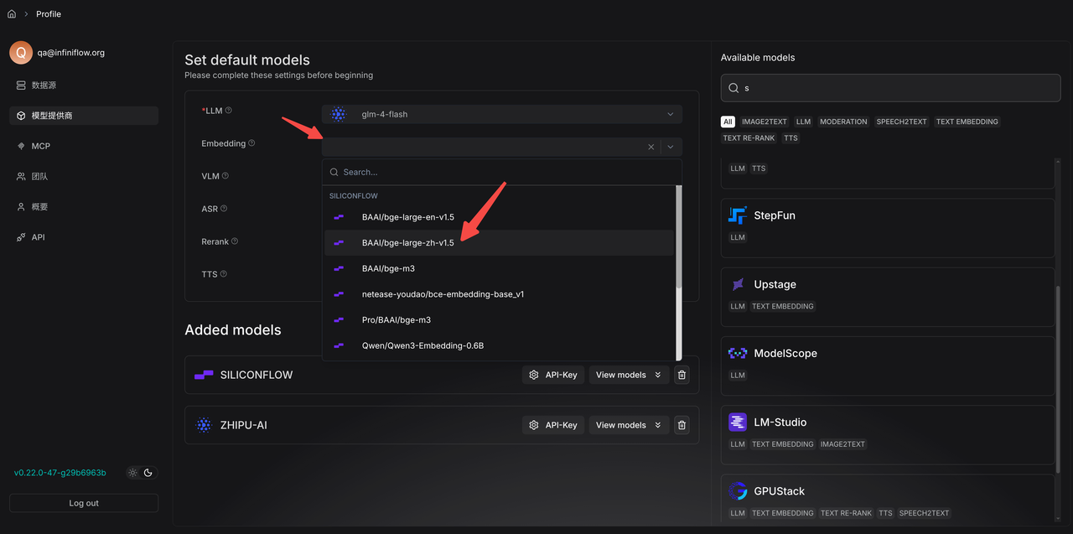Image resolution: width=1073 pixels, height=534 pixels.
Task: Click the help icon next to Embedding
Action: [251, 143]
